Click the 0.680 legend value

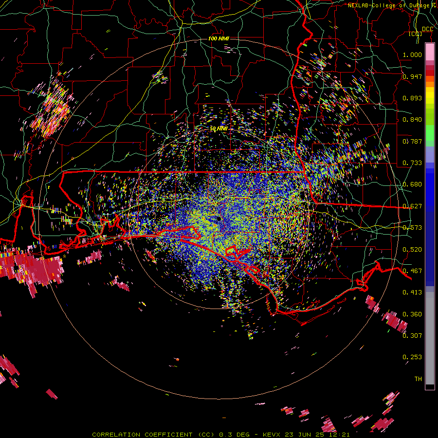412,184
